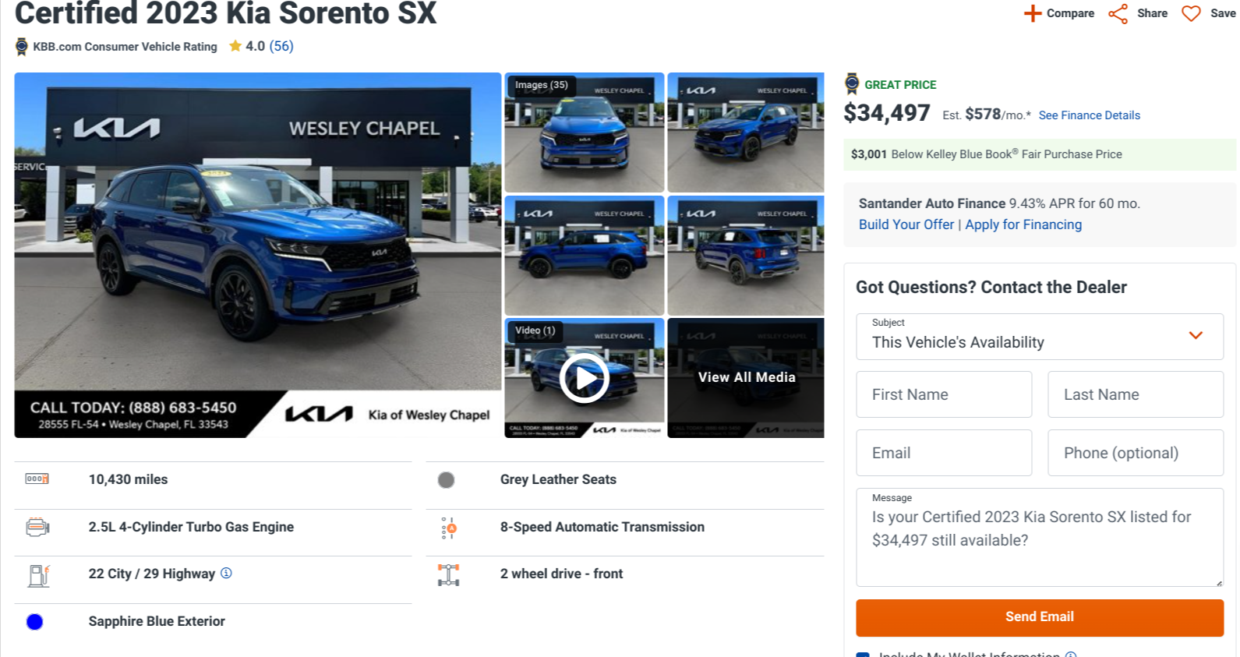Click the Email input field
1240x657 pixels.
coord(944,453)
